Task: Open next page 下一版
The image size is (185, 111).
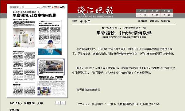Action: [154, 15]
